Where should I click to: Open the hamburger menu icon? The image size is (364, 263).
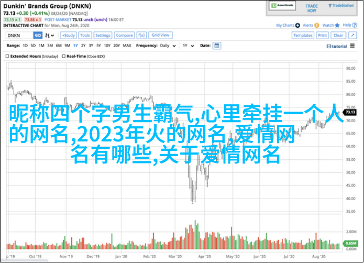tap(352, 46)
